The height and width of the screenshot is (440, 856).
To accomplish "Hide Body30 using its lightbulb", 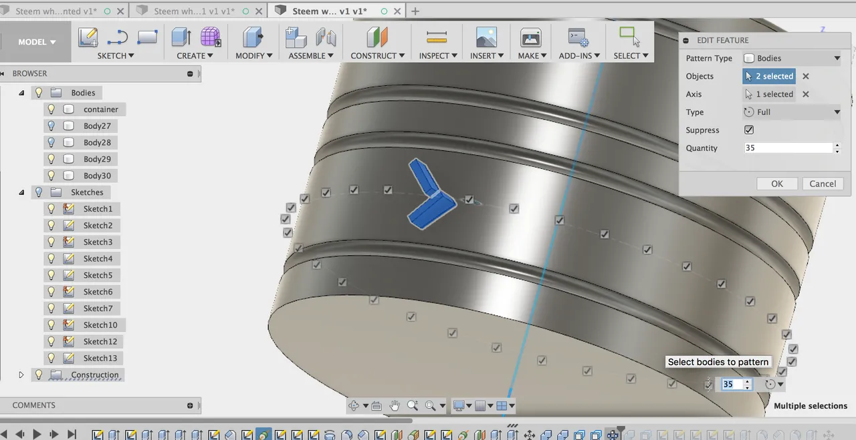I will point(51,176).
